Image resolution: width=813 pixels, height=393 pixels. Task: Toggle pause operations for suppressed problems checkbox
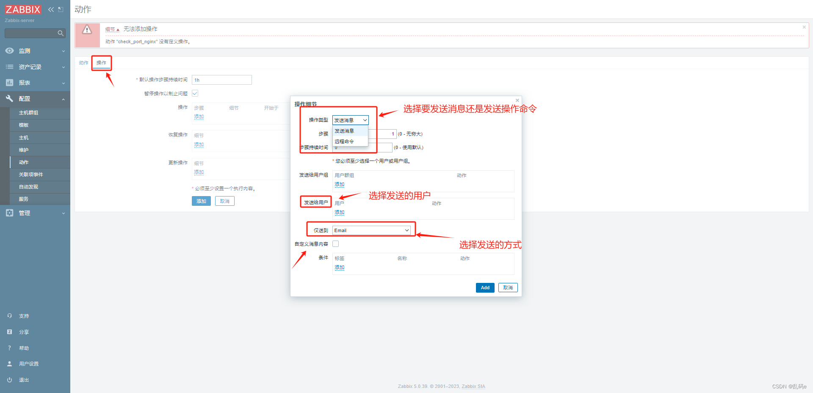tap(195, 93)
